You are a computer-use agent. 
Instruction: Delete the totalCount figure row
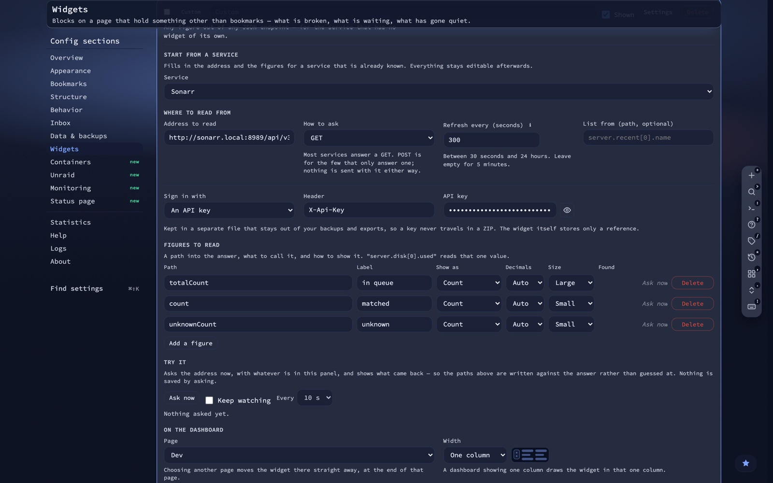(x=692, y=283)
